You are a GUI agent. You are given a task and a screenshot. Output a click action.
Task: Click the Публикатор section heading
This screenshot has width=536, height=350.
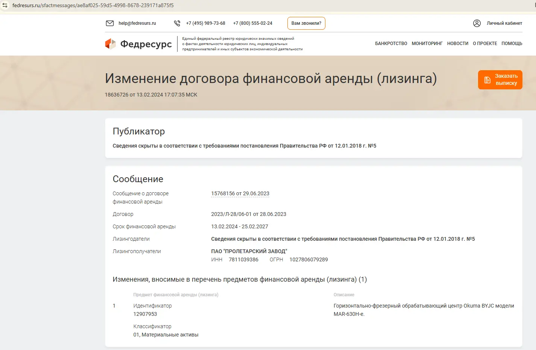click(x=139, y=131)
